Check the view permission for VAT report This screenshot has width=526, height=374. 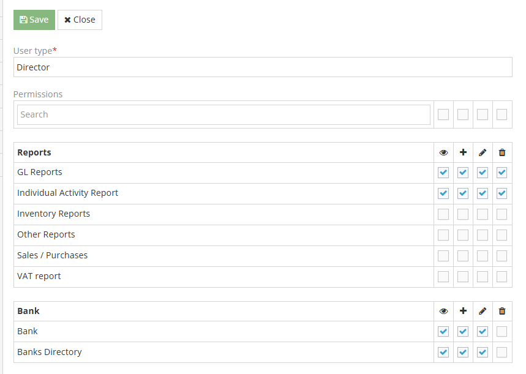tap(443, 277)
